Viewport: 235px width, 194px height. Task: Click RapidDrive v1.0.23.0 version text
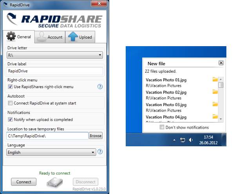(x=89, y=189)
